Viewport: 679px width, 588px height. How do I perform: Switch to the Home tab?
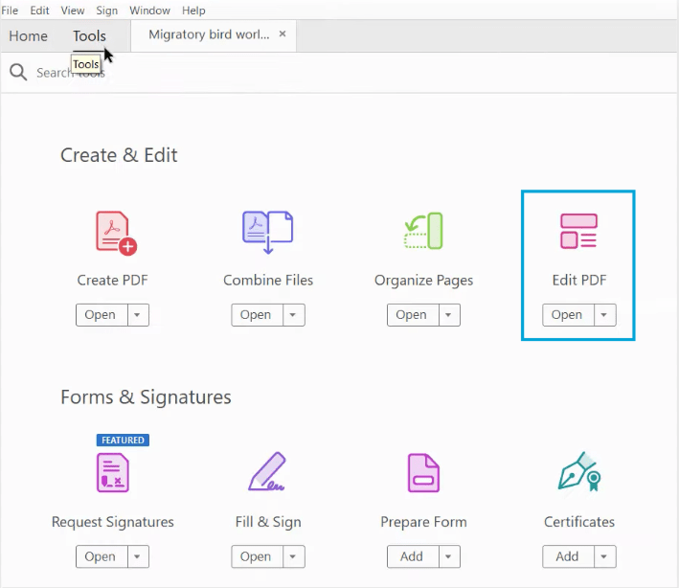click(x=28, y=36)
